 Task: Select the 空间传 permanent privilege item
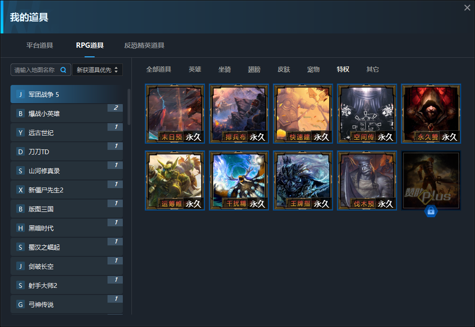367,114
